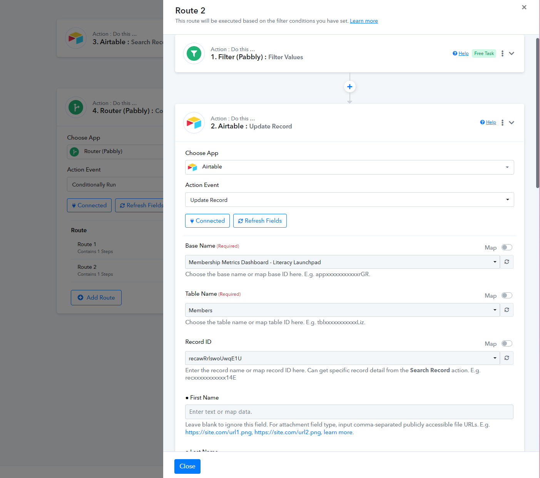Click background step title 3. Airtable : Search Record
The height and width of the screenshot is (478, 540).
click(x=128, y=42)
